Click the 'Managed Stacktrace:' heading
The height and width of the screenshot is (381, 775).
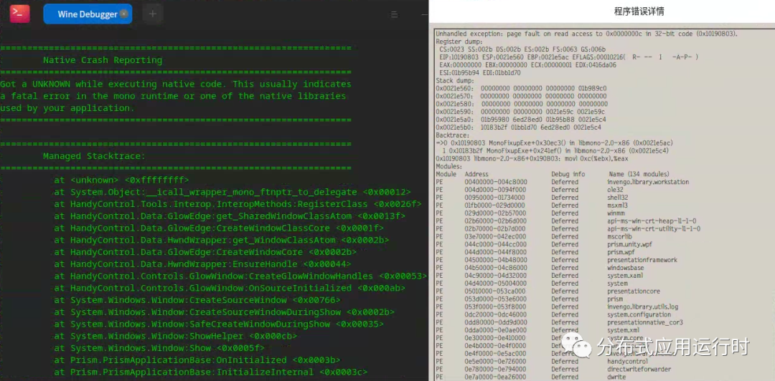94,156
